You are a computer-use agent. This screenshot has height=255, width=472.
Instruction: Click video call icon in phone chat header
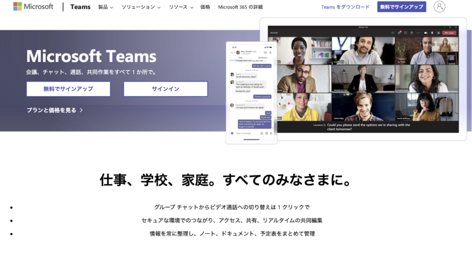click(x=265, y=52)
